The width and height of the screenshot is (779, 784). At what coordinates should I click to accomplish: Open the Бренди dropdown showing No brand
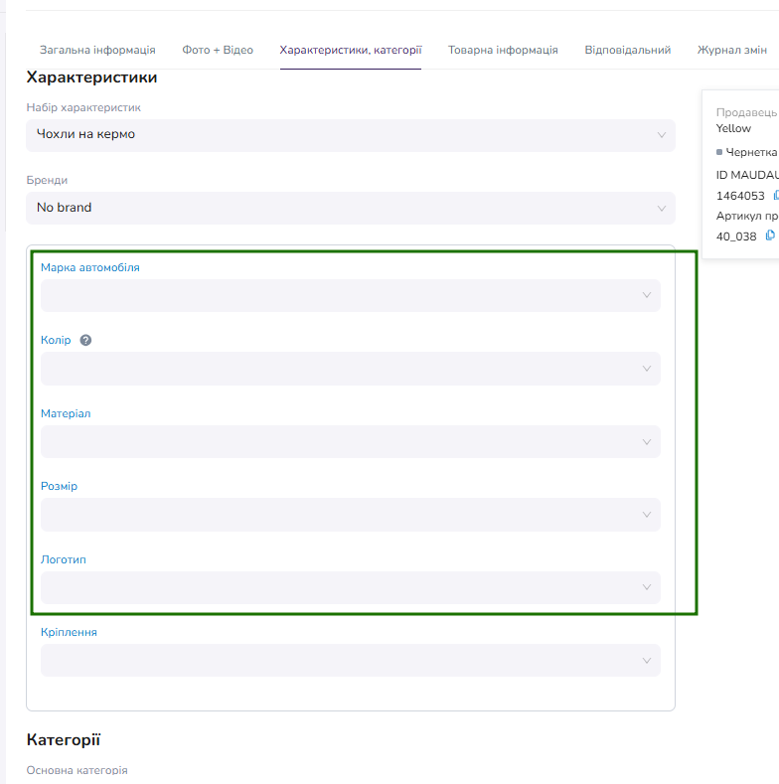point(351,208)
